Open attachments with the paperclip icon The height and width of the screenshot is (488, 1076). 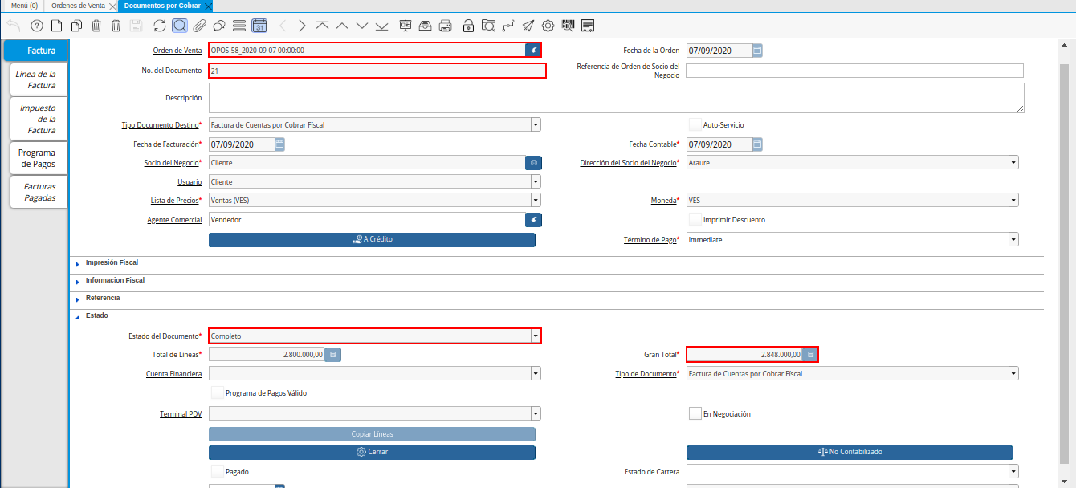point(199,26)
